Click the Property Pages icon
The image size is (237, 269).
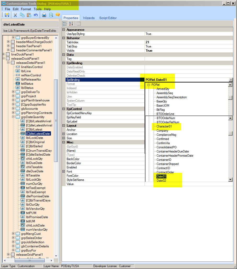tap(79, 24)
